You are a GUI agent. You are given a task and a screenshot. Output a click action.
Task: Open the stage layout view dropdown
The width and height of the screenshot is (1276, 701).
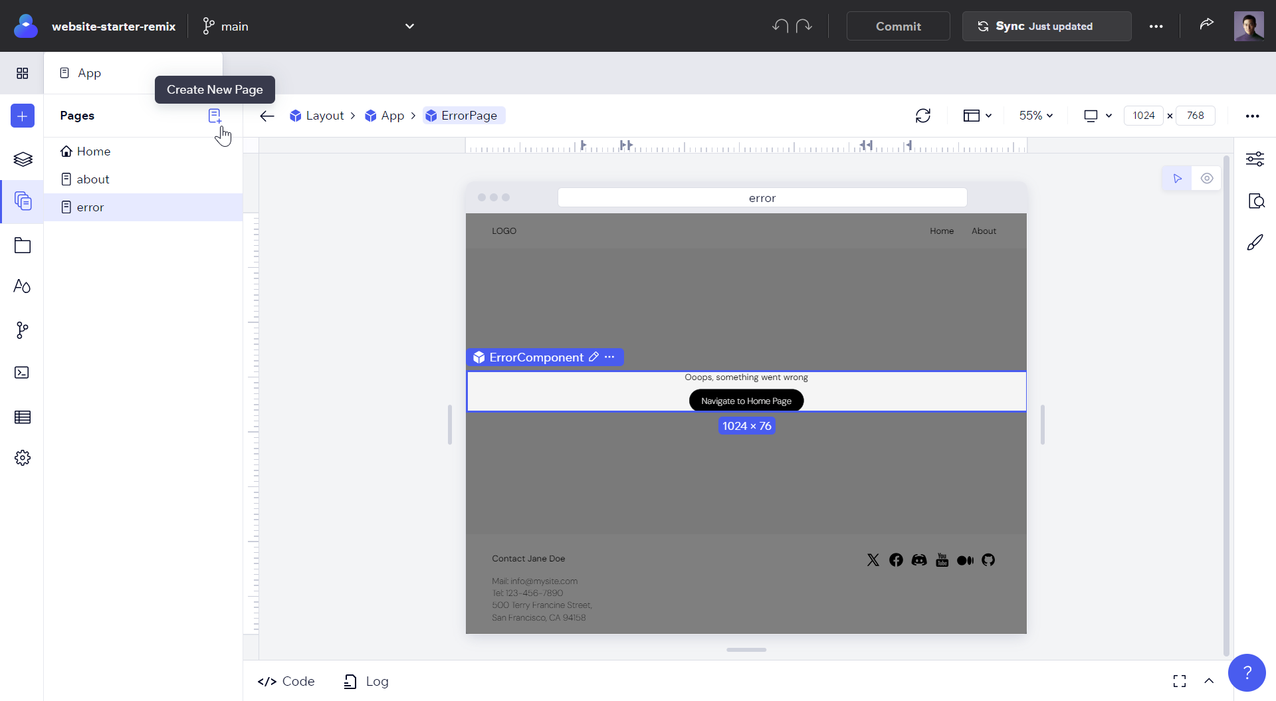(978, 116)
